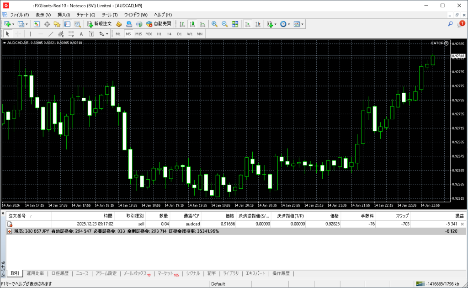The height and width of the screenshot is (288, 468).
Task: Click the tile windows icon
Action: click(x=235, y=24)
